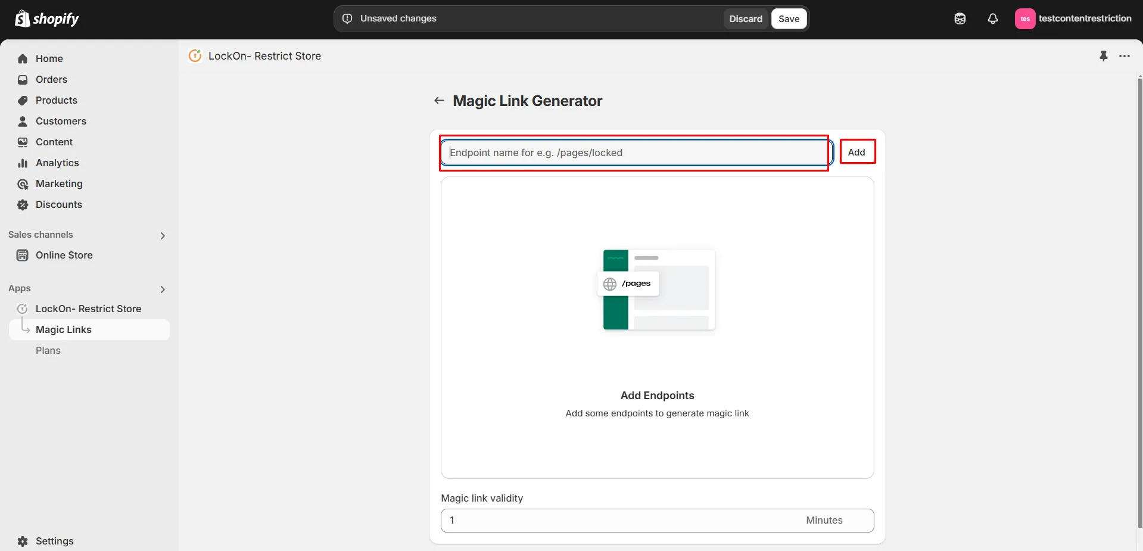This screenshot has height=551, width=1143.
Task: Click the Analytics bar chart icon
Action: tap(23, 163)
